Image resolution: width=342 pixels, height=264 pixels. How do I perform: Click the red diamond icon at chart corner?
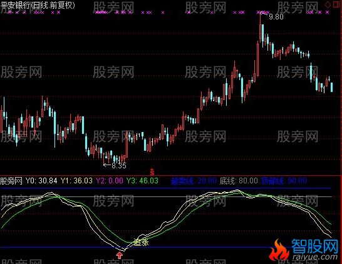(x=328, y=5)
